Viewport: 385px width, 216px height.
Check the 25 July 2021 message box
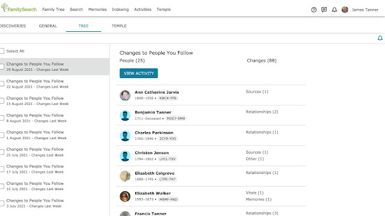(2, 152)
